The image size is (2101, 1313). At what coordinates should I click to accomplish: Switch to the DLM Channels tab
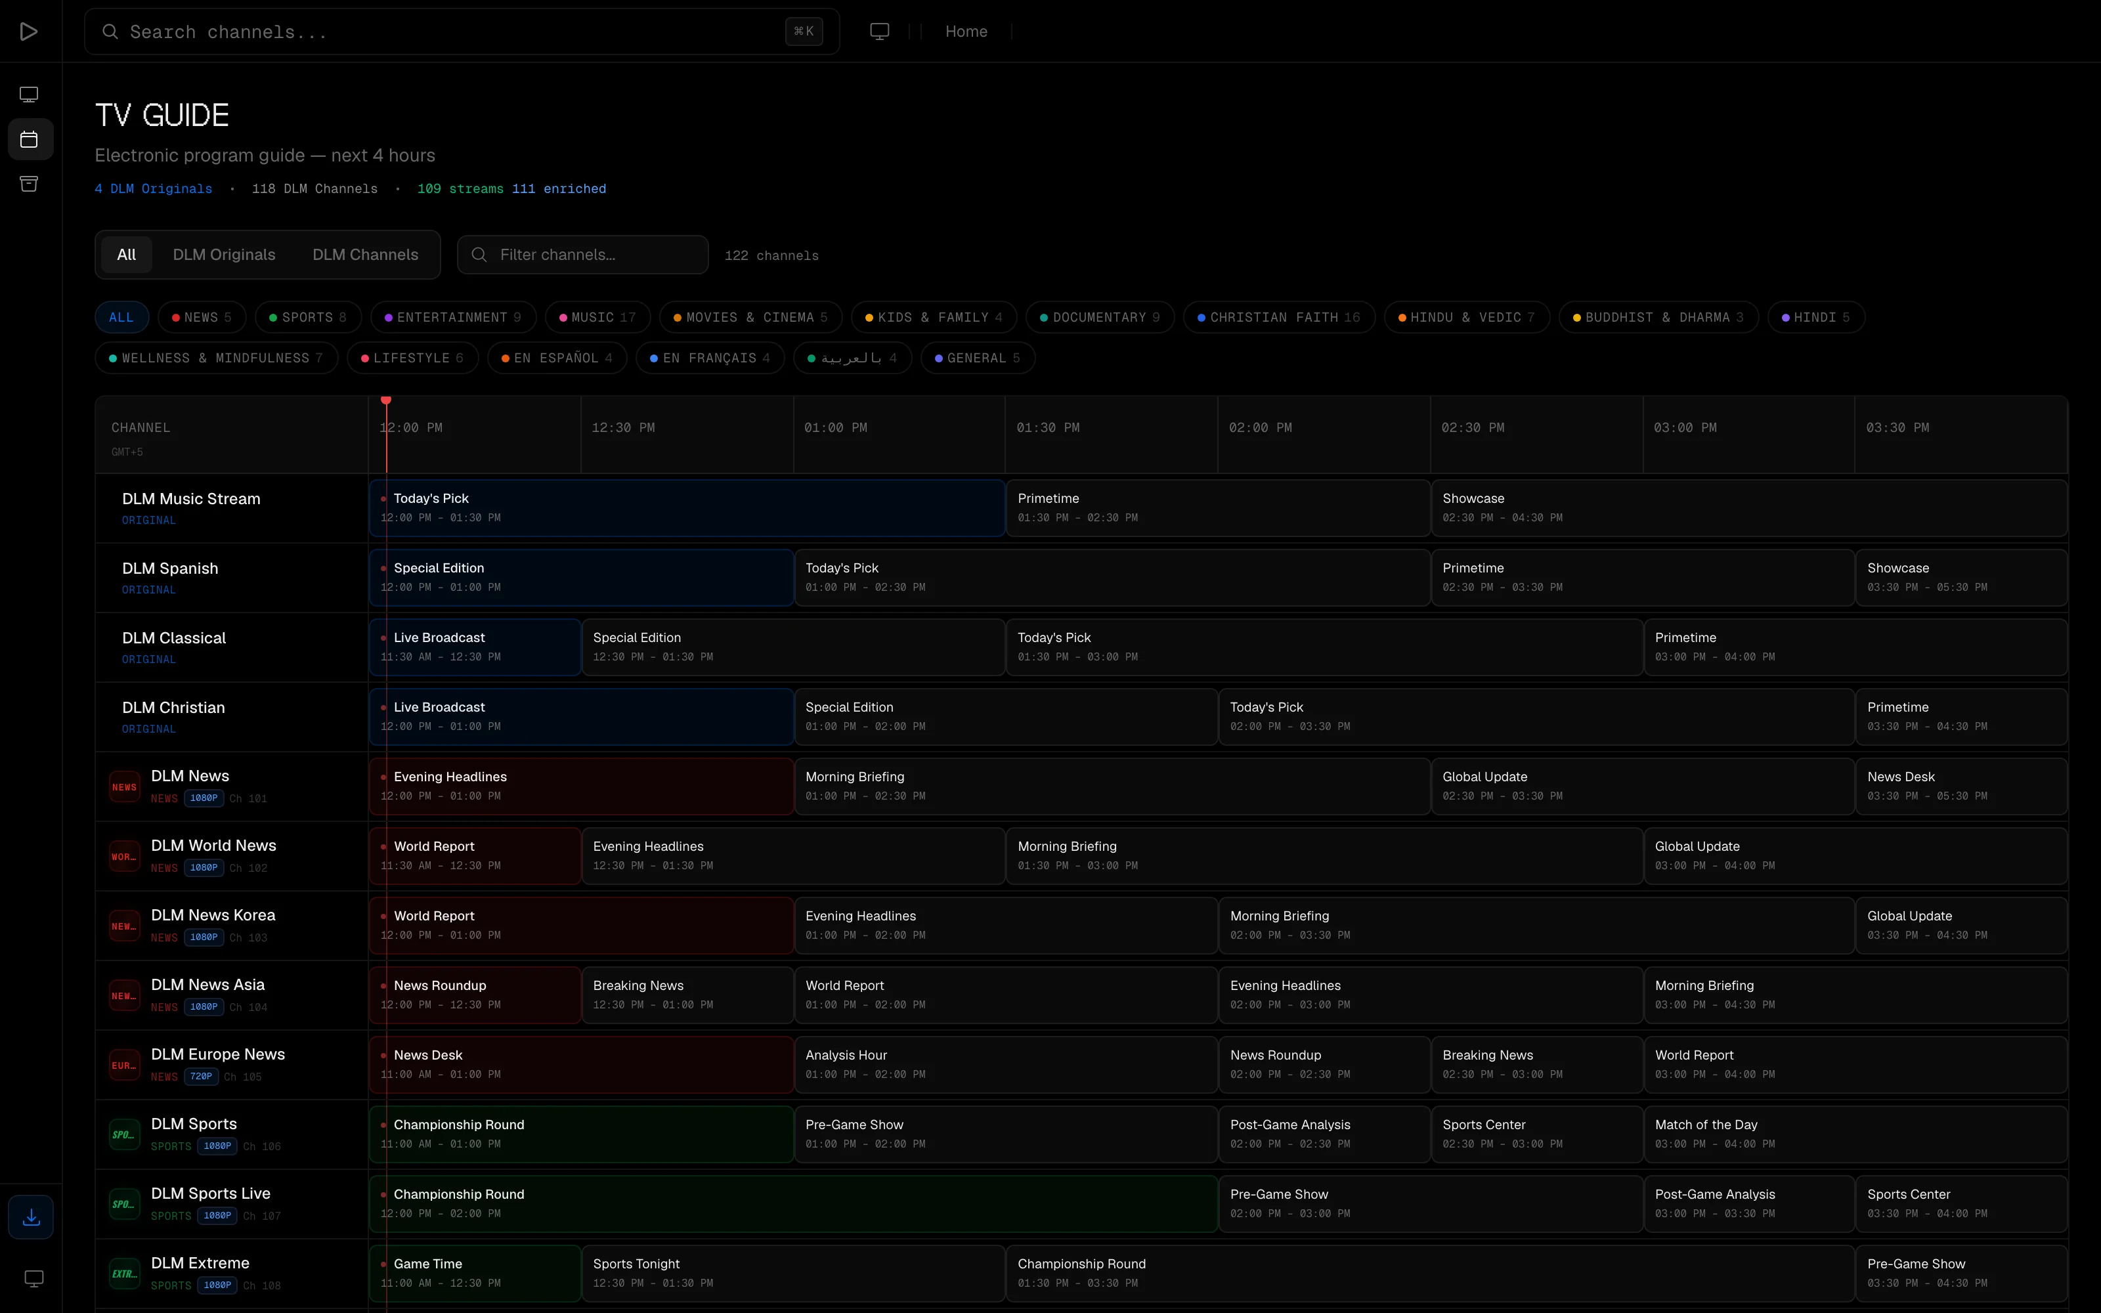(366, 255)
